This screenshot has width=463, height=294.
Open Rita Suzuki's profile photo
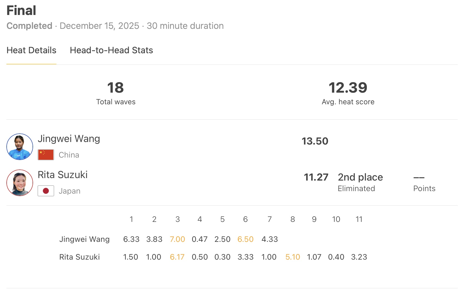click(x=20, y=183)
